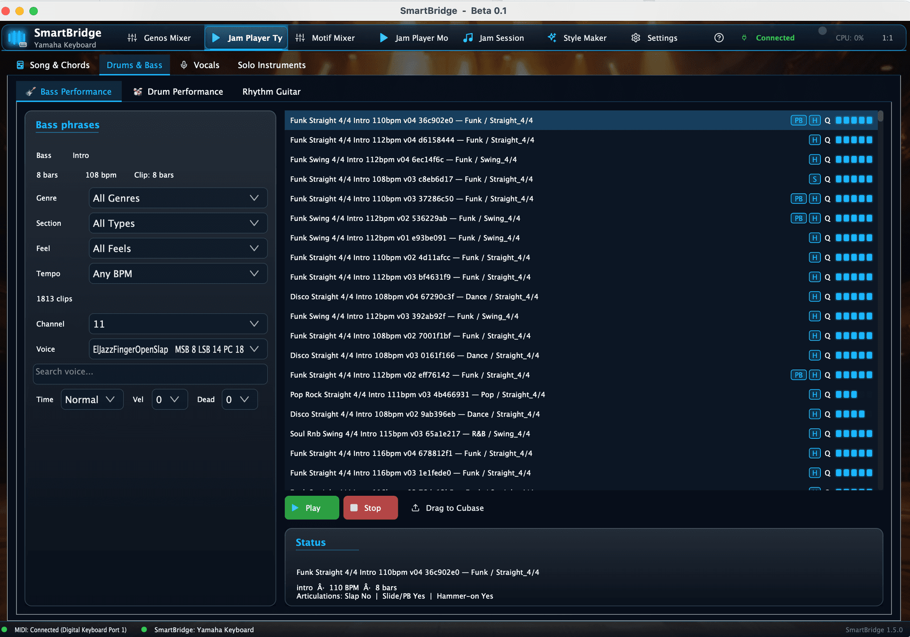
Task: Open the Dead value dropdown
Action: [239, 400]
